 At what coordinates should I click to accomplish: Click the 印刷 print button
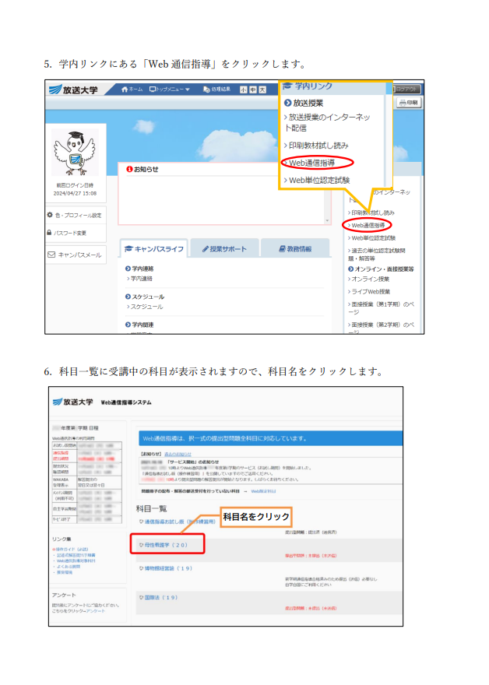pos(409,103)
